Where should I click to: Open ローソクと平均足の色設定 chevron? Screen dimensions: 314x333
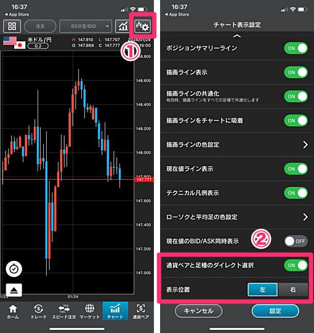point(305,217)
